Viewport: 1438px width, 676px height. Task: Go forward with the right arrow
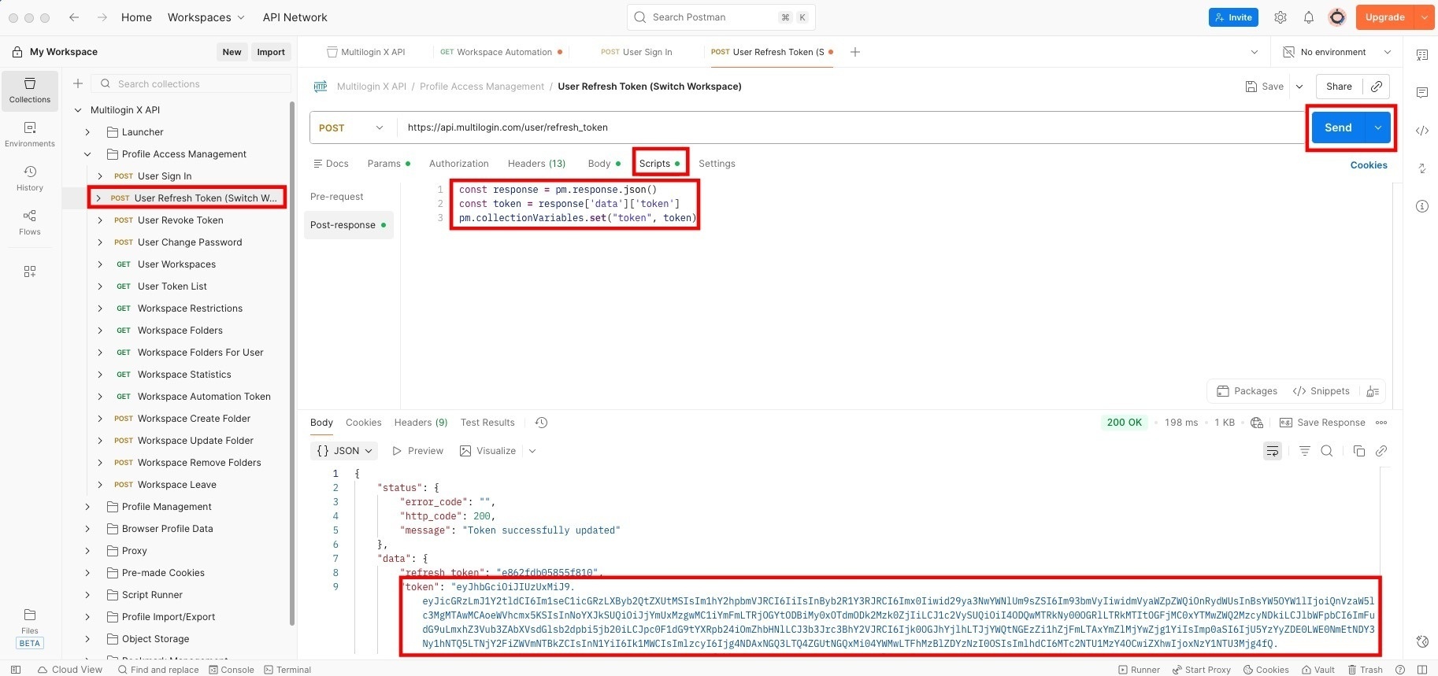coord(102,17)
